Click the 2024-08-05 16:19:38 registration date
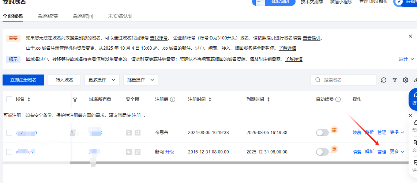The width and height of the screenshot is (417, 183). click(208, 133)
